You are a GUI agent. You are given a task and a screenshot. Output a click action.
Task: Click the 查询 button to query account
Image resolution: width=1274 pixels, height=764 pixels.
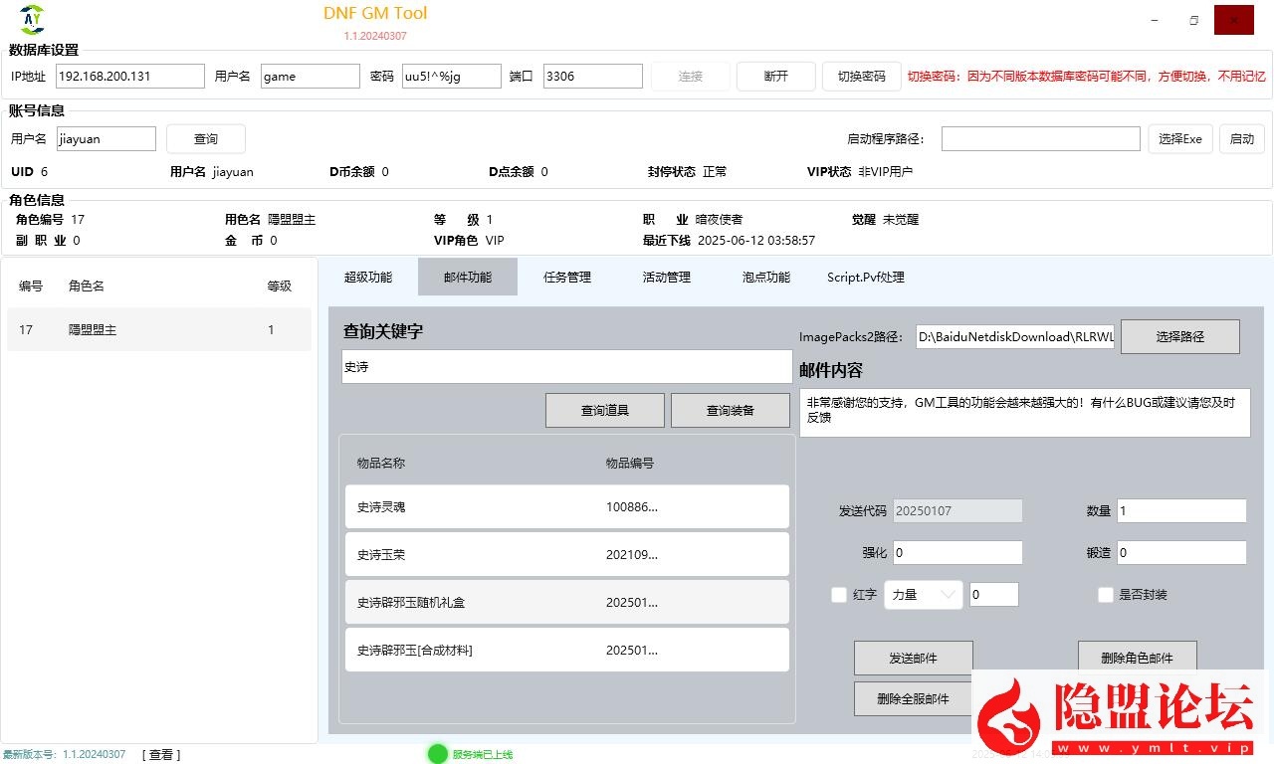pyautogui.click(x=205, y=138)
